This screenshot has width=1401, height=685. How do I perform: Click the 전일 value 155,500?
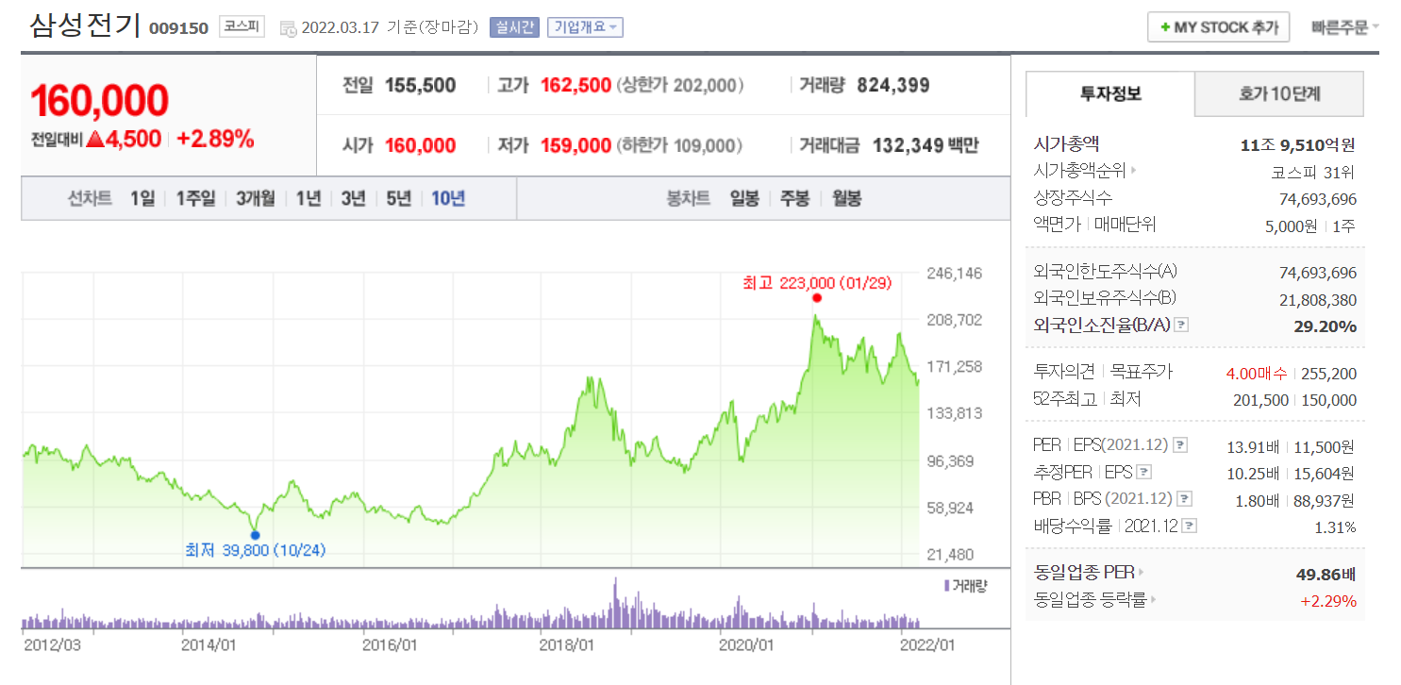coord(420,86)
